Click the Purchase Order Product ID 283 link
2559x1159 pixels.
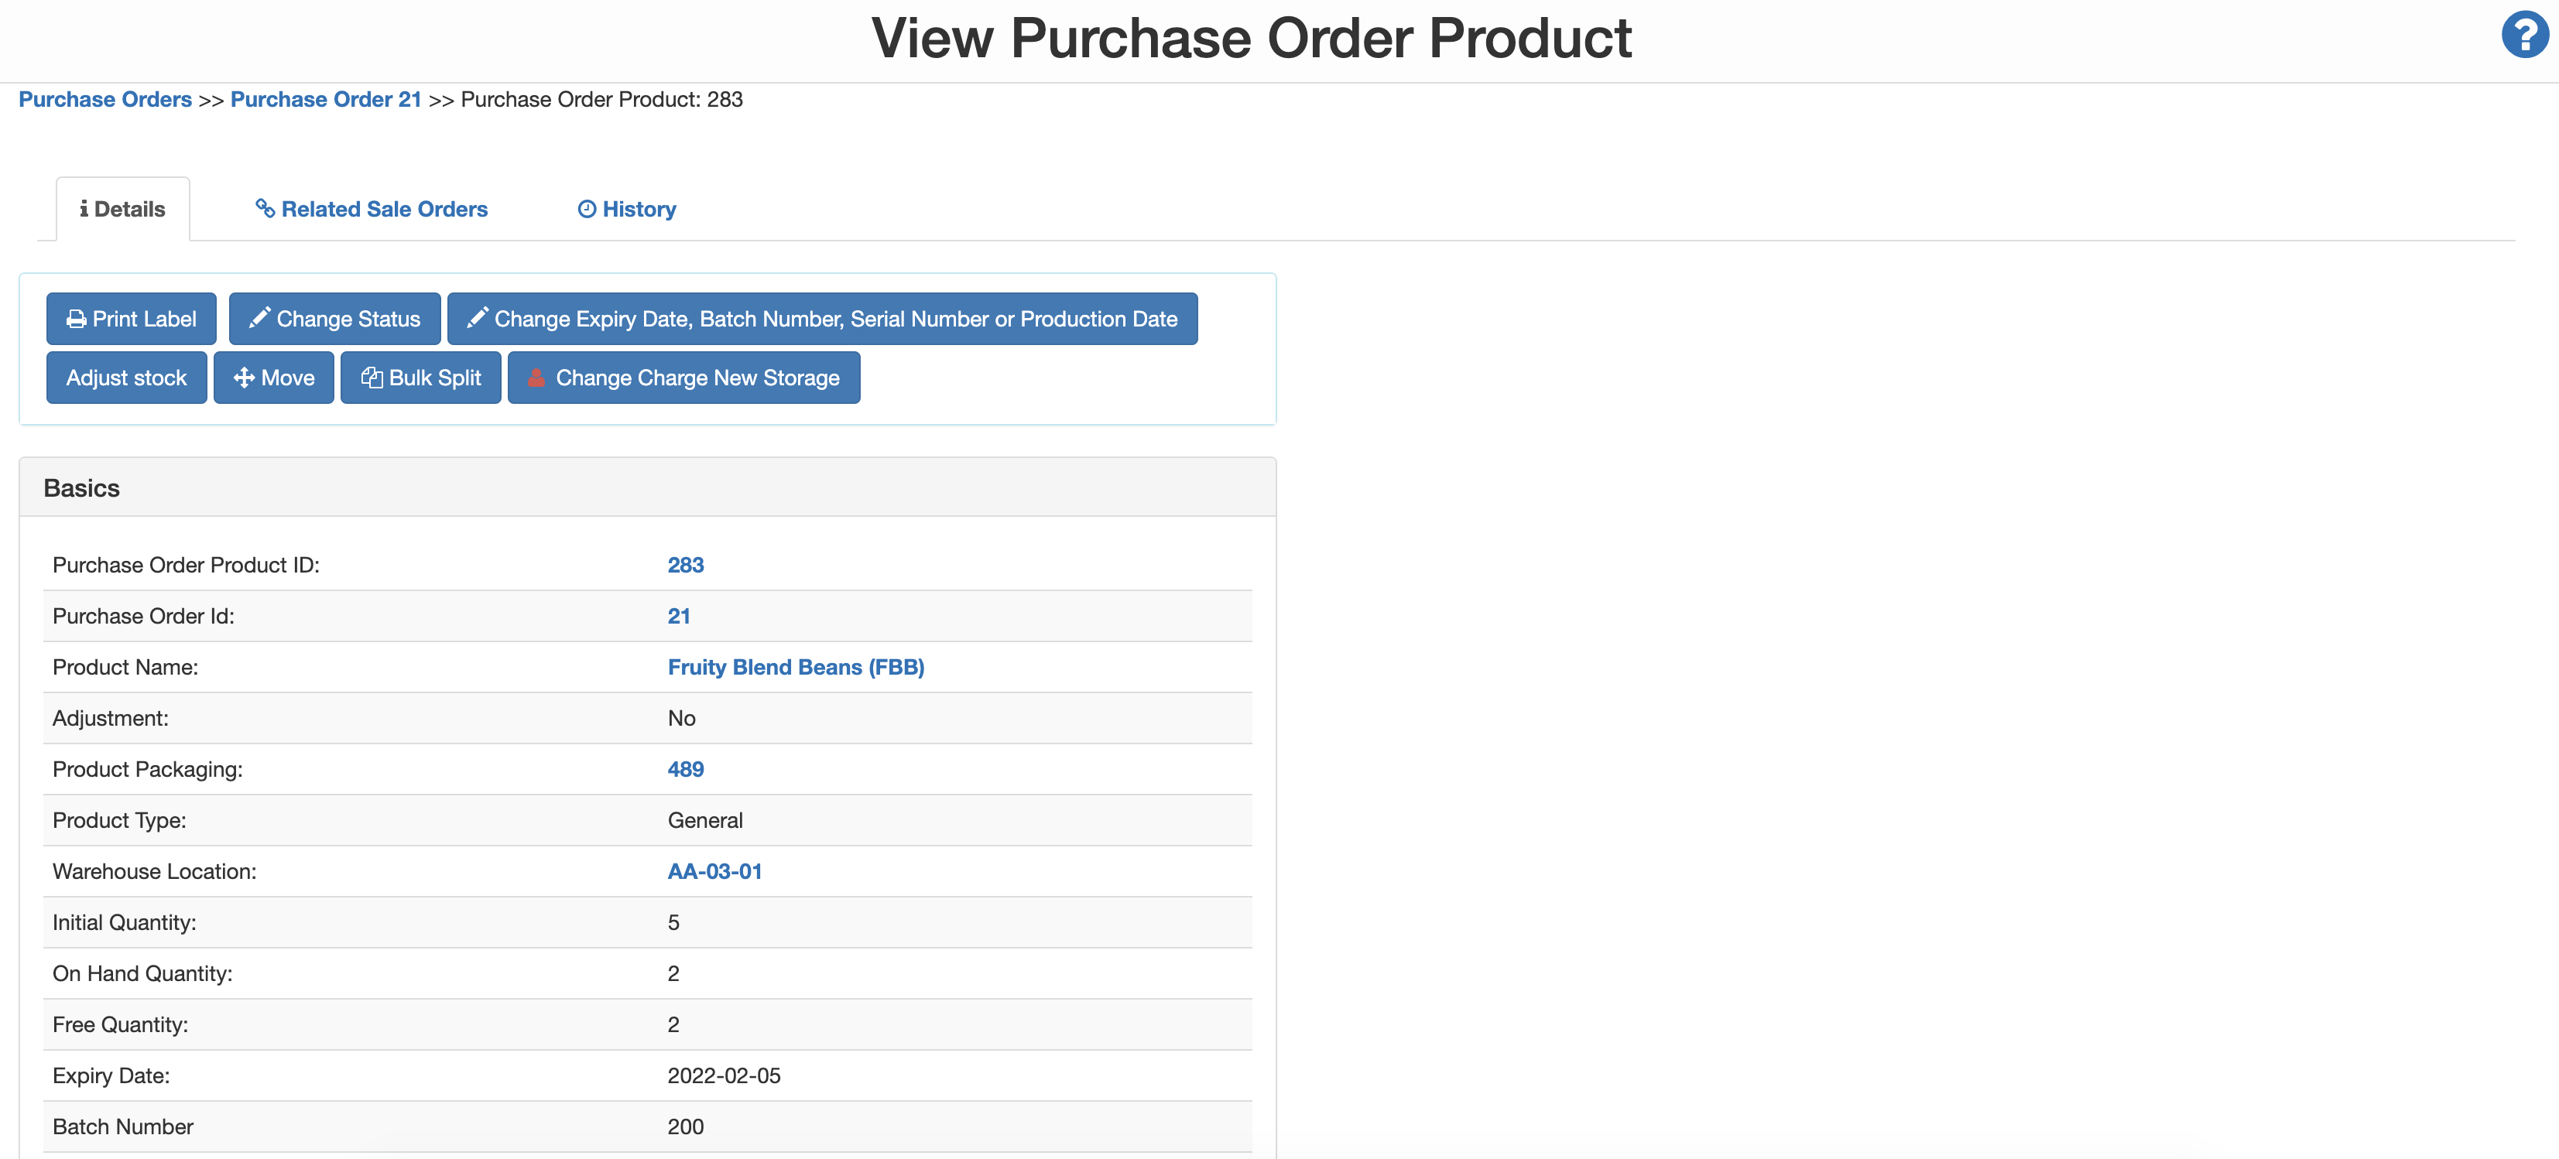pos(686,565)
